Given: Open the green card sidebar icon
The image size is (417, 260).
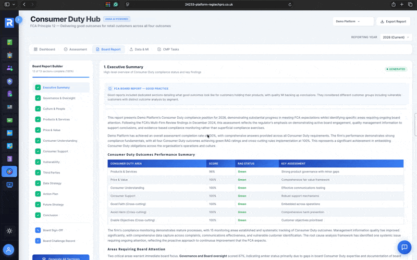Looking at the screenshot, I should (9, 120).
